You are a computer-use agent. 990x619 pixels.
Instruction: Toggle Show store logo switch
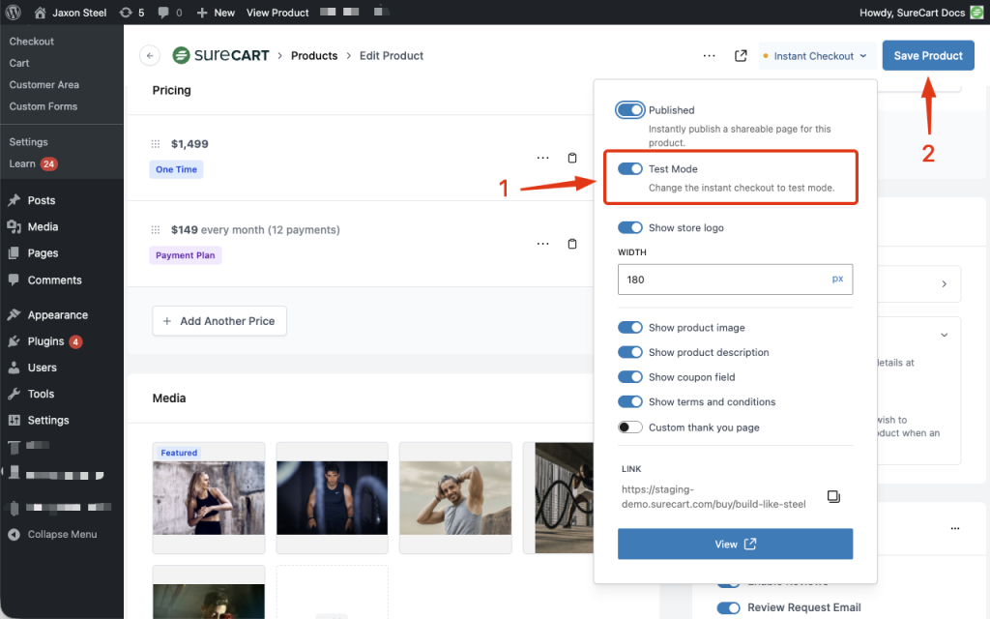coord(629,227)
